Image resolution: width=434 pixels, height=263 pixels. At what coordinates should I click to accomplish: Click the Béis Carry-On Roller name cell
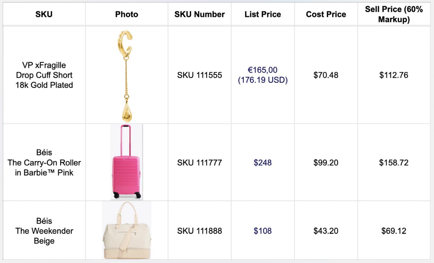pyautogui.click(x=44, y=163)
